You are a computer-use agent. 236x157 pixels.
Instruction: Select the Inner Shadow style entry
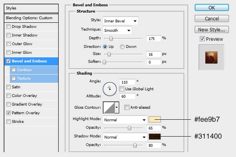[31, 35]
